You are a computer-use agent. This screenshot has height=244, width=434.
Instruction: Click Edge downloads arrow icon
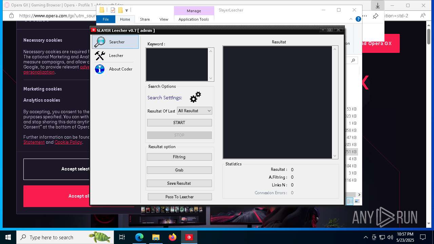[377, 5]
